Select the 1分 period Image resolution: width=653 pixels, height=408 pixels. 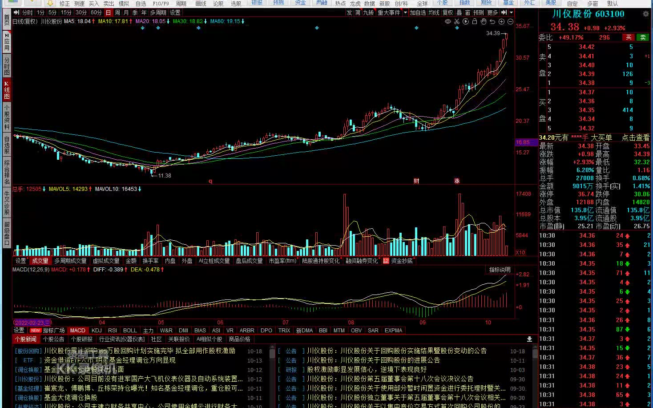tap(40, 12)
